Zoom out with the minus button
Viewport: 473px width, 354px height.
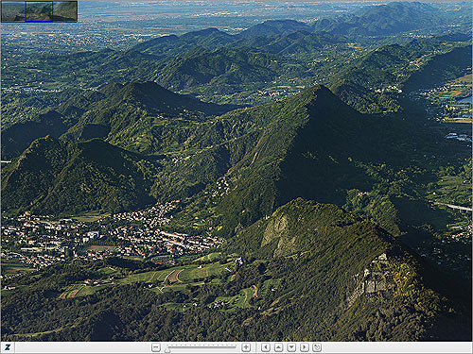[x=156, y=347]
